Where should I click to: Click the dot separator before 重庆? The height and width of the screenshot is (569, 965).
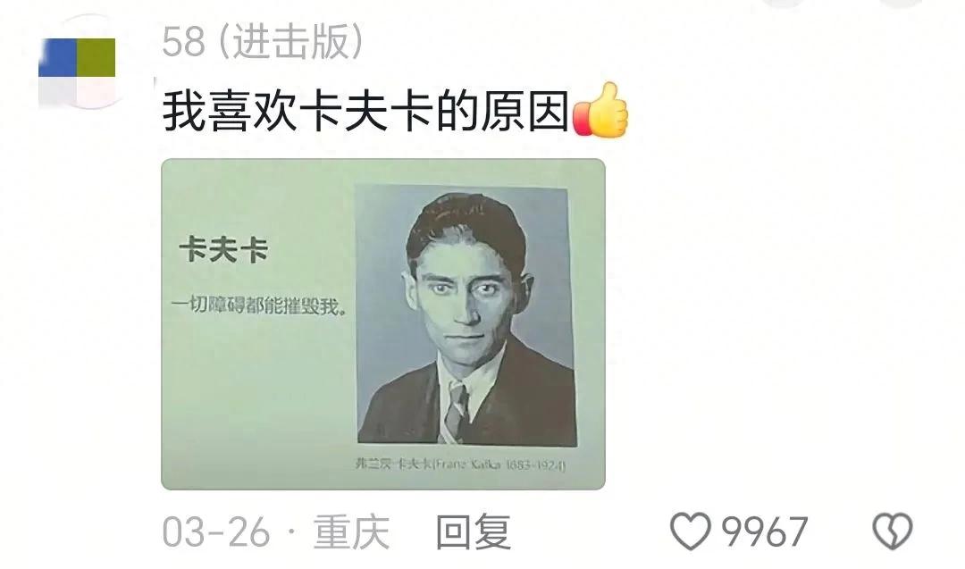click(x=291, y=532)
